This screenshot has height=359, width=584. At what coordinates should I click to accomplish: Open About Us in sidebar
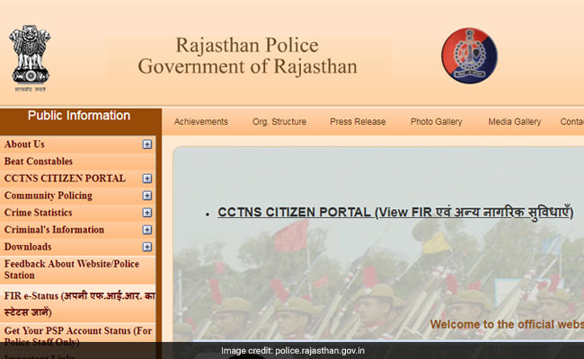tap(24, 144)
